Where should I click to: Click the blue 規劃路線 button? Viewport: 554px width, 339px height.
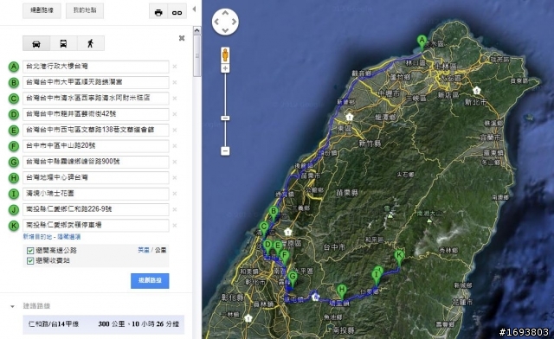[x=150, y=281]
